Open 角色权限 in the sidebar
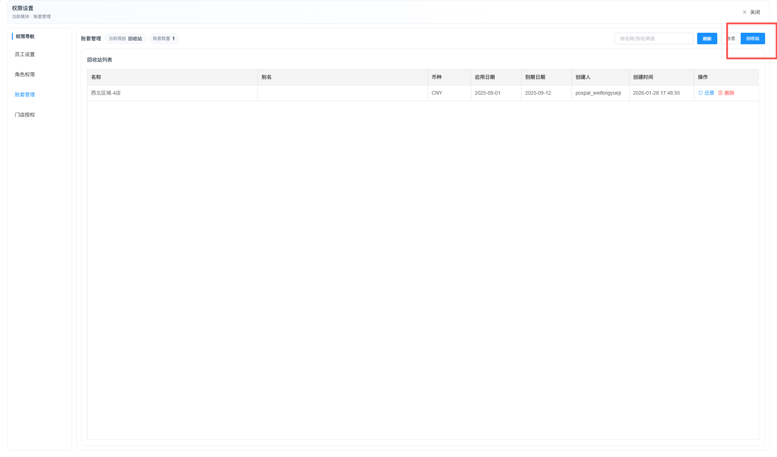The image size is (777, 457). pyautogui.click(x=25, y=74)
